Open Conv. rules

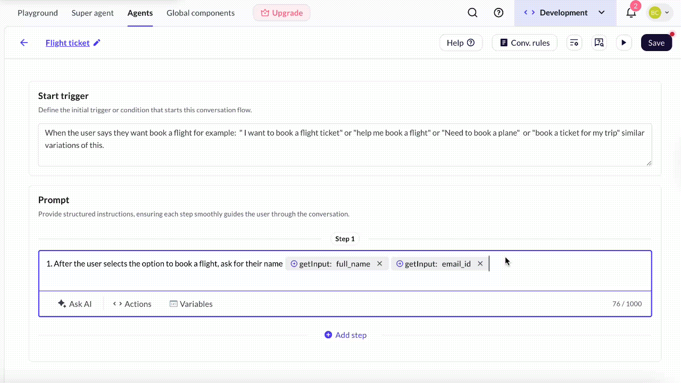[525, 43]
